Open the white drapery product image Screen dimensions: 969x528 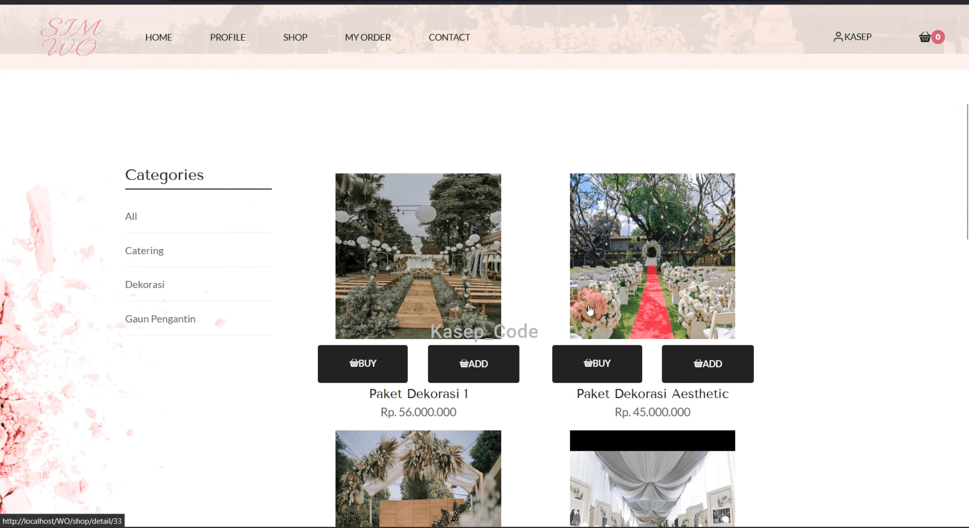(652, 478)
